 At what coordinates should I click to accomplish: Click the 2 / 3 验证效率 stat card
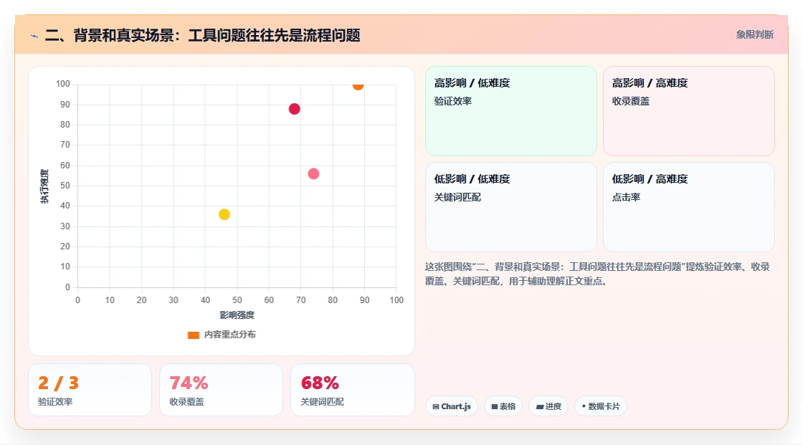coord(90,390)
